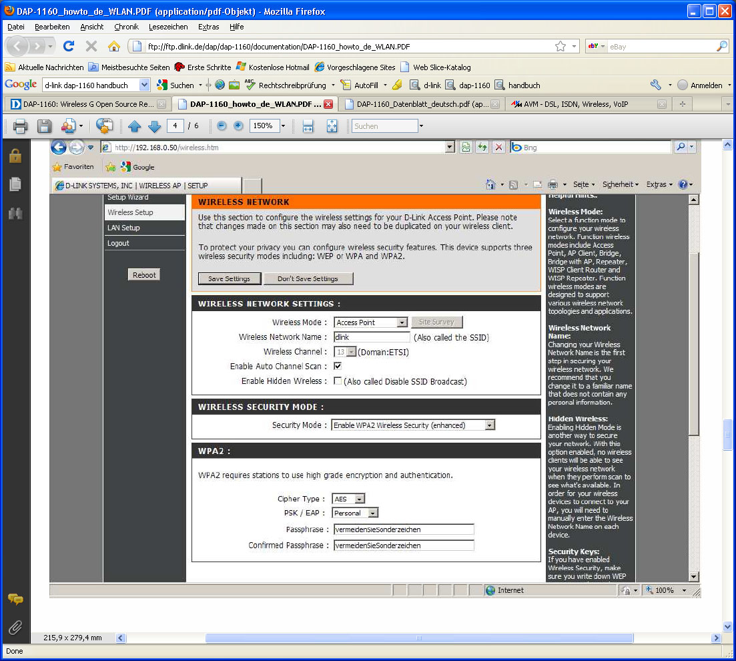Zoom out PDF with minus icon
The image size is (736, 661).
pos(222,126)
